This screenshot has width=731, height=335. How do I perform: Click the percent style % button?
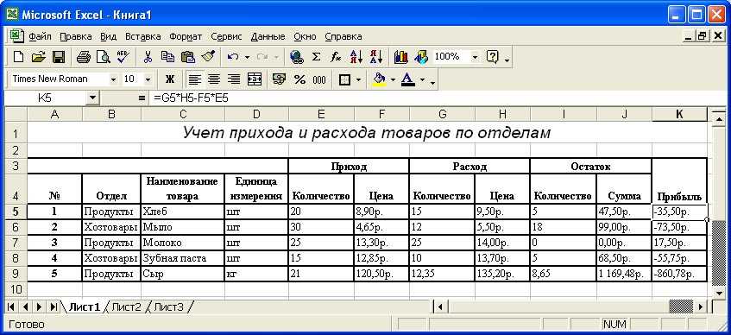(x=299, y=79)
